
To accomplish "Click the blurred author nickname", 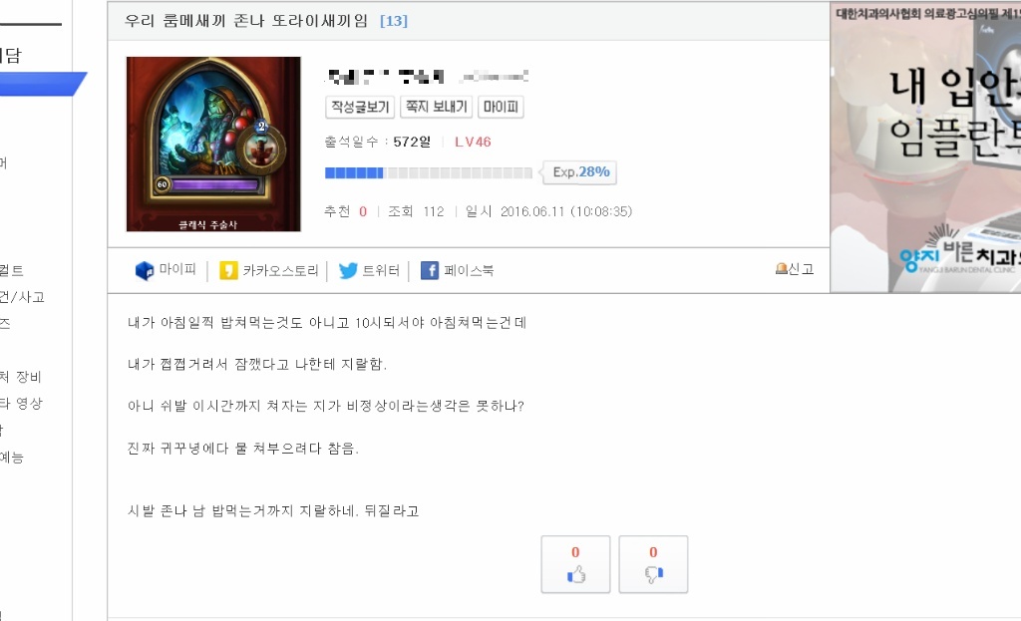I will coord(386,77).
